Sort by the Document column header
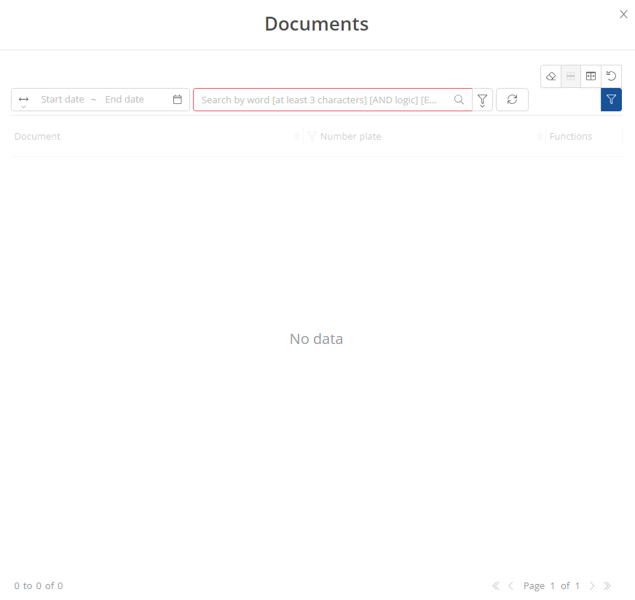This screenshot has height=600, width=635. pos(38,137)
